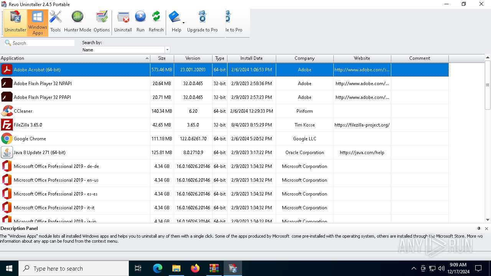Open the network tray icon
The width and height of the screenshot is (491, 276).
pyautogui.click(x=432, y=268)
